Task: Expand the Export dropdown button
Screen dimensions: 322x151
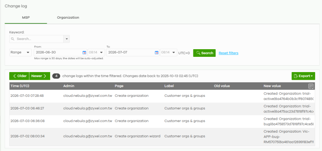Action: click(303, 76)
